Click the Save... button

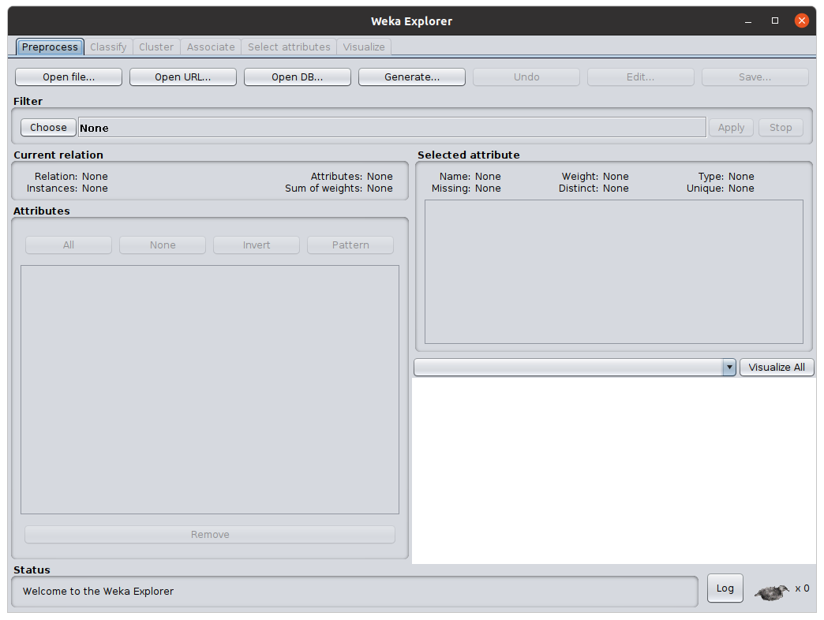pos(755,77)
